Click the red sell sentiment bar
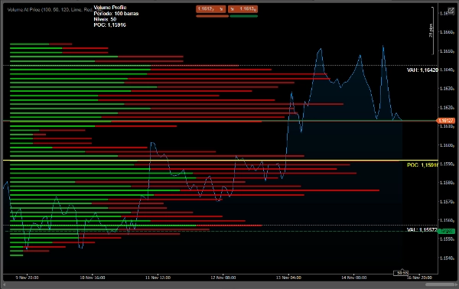This screenshot has width=459, height=289. click(x=212, y=16)
